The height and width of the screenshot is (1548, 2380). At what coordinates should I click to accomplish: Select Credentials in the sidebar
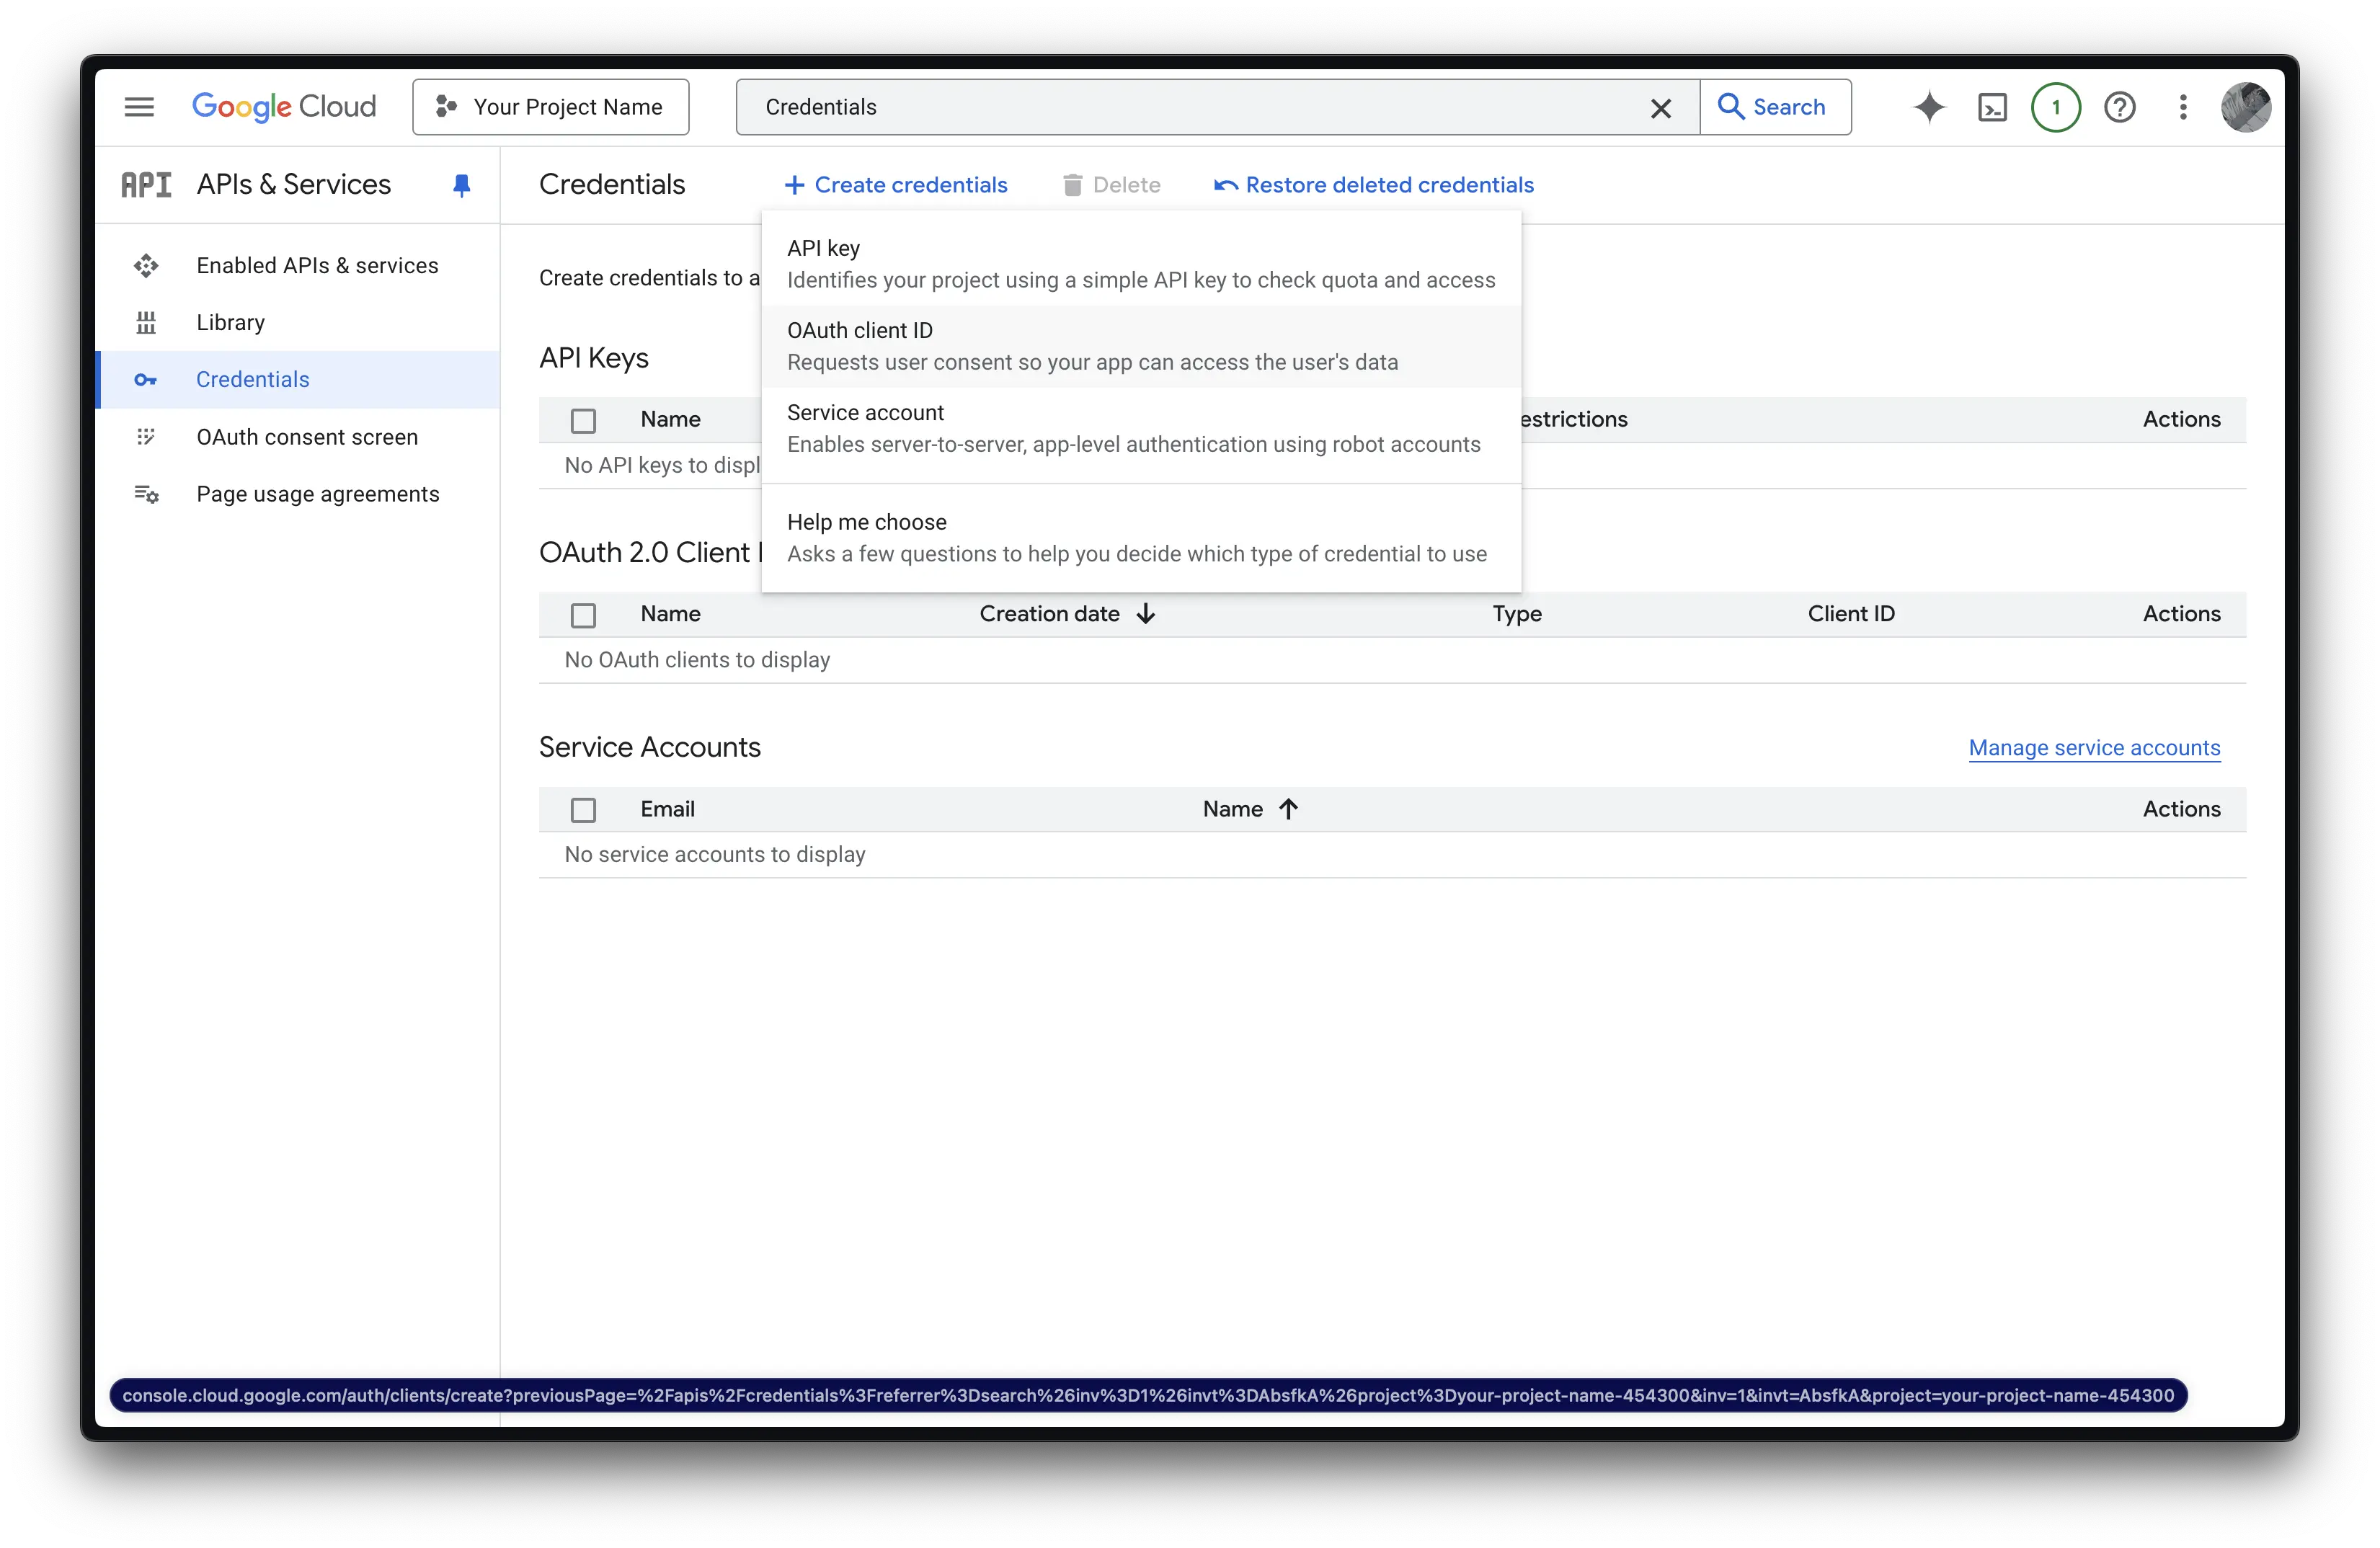pos(298,379)
